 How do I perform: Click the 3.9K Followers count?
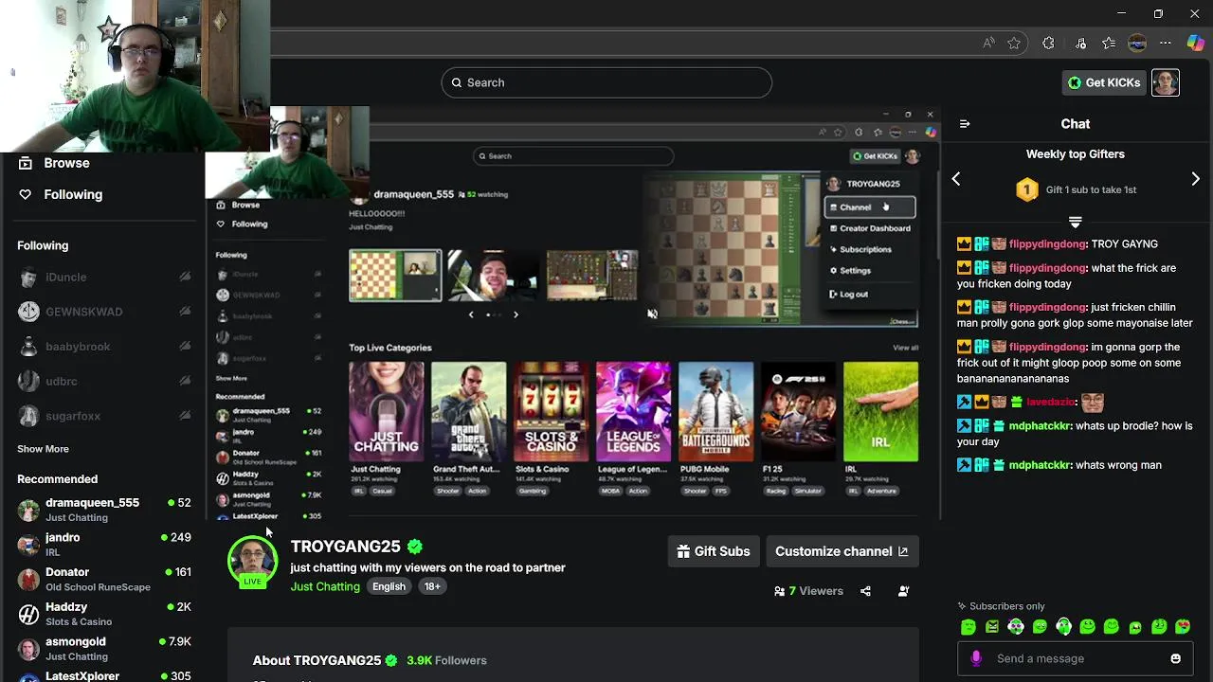point(446,660)
